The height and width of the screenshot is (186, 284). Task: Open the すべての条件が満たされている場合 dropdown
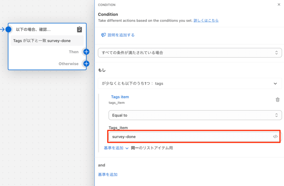pos(190,53)
